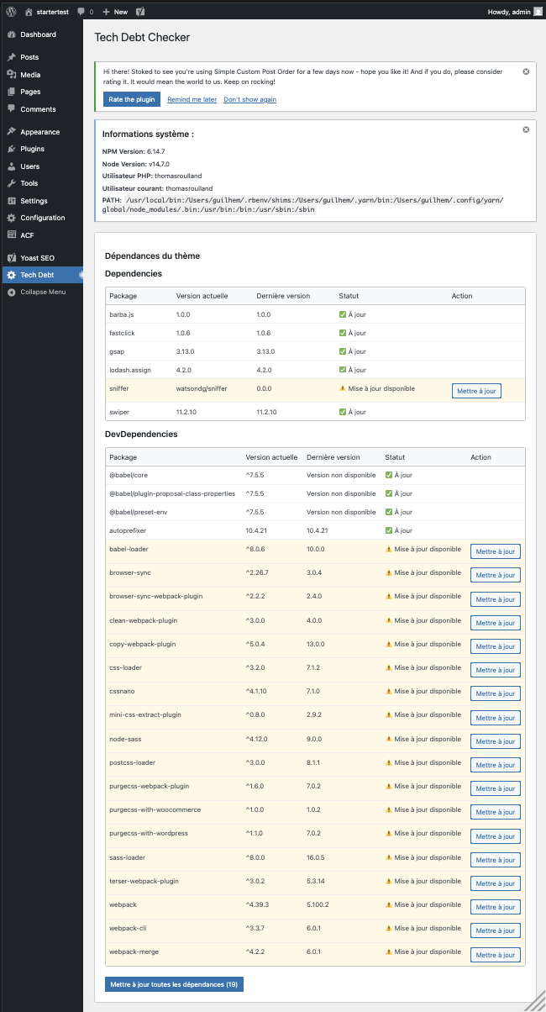Select the Tech Debt menu item
This screenshot has width=546, height=1012.
point(41,275)
